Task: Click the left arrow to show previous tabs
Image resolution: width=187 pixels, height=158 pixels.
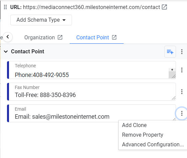Action: tap(8, 37)
